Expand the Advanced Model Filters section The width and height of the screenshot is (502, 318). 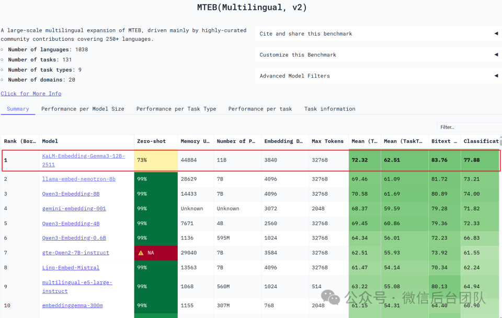point(379,76)
